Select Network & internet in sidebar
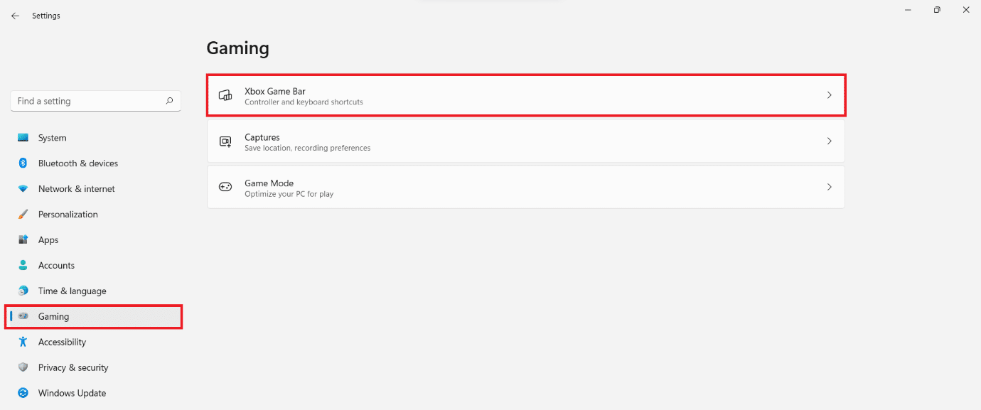 pos(76,189)
